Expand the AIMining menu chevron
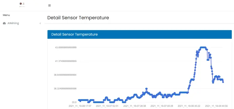The image size is (234, 109). point(40,23)
